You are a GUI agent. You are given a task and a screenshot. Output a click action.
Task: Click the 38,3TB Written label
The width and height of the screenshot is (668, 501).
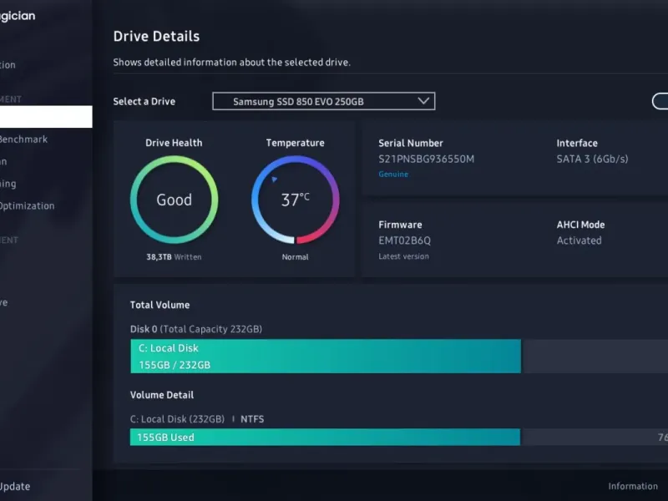174,257
